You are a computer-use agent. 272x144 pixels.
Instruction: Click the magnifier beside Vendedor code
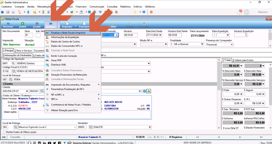91,127
